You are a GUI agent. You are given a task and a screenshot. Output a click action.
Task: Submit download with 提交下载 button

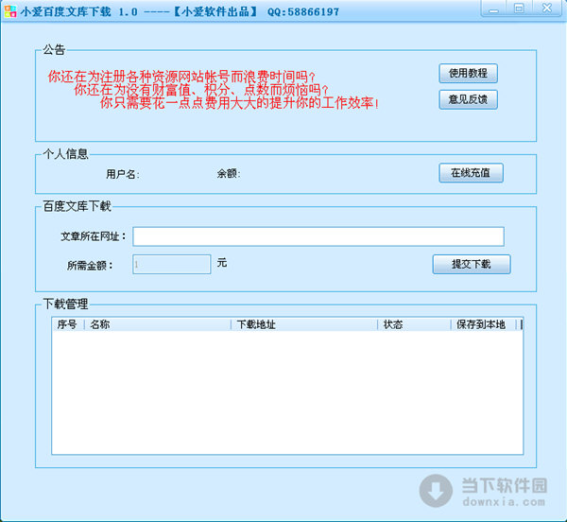pyautogui.click(x=472, y=265)
